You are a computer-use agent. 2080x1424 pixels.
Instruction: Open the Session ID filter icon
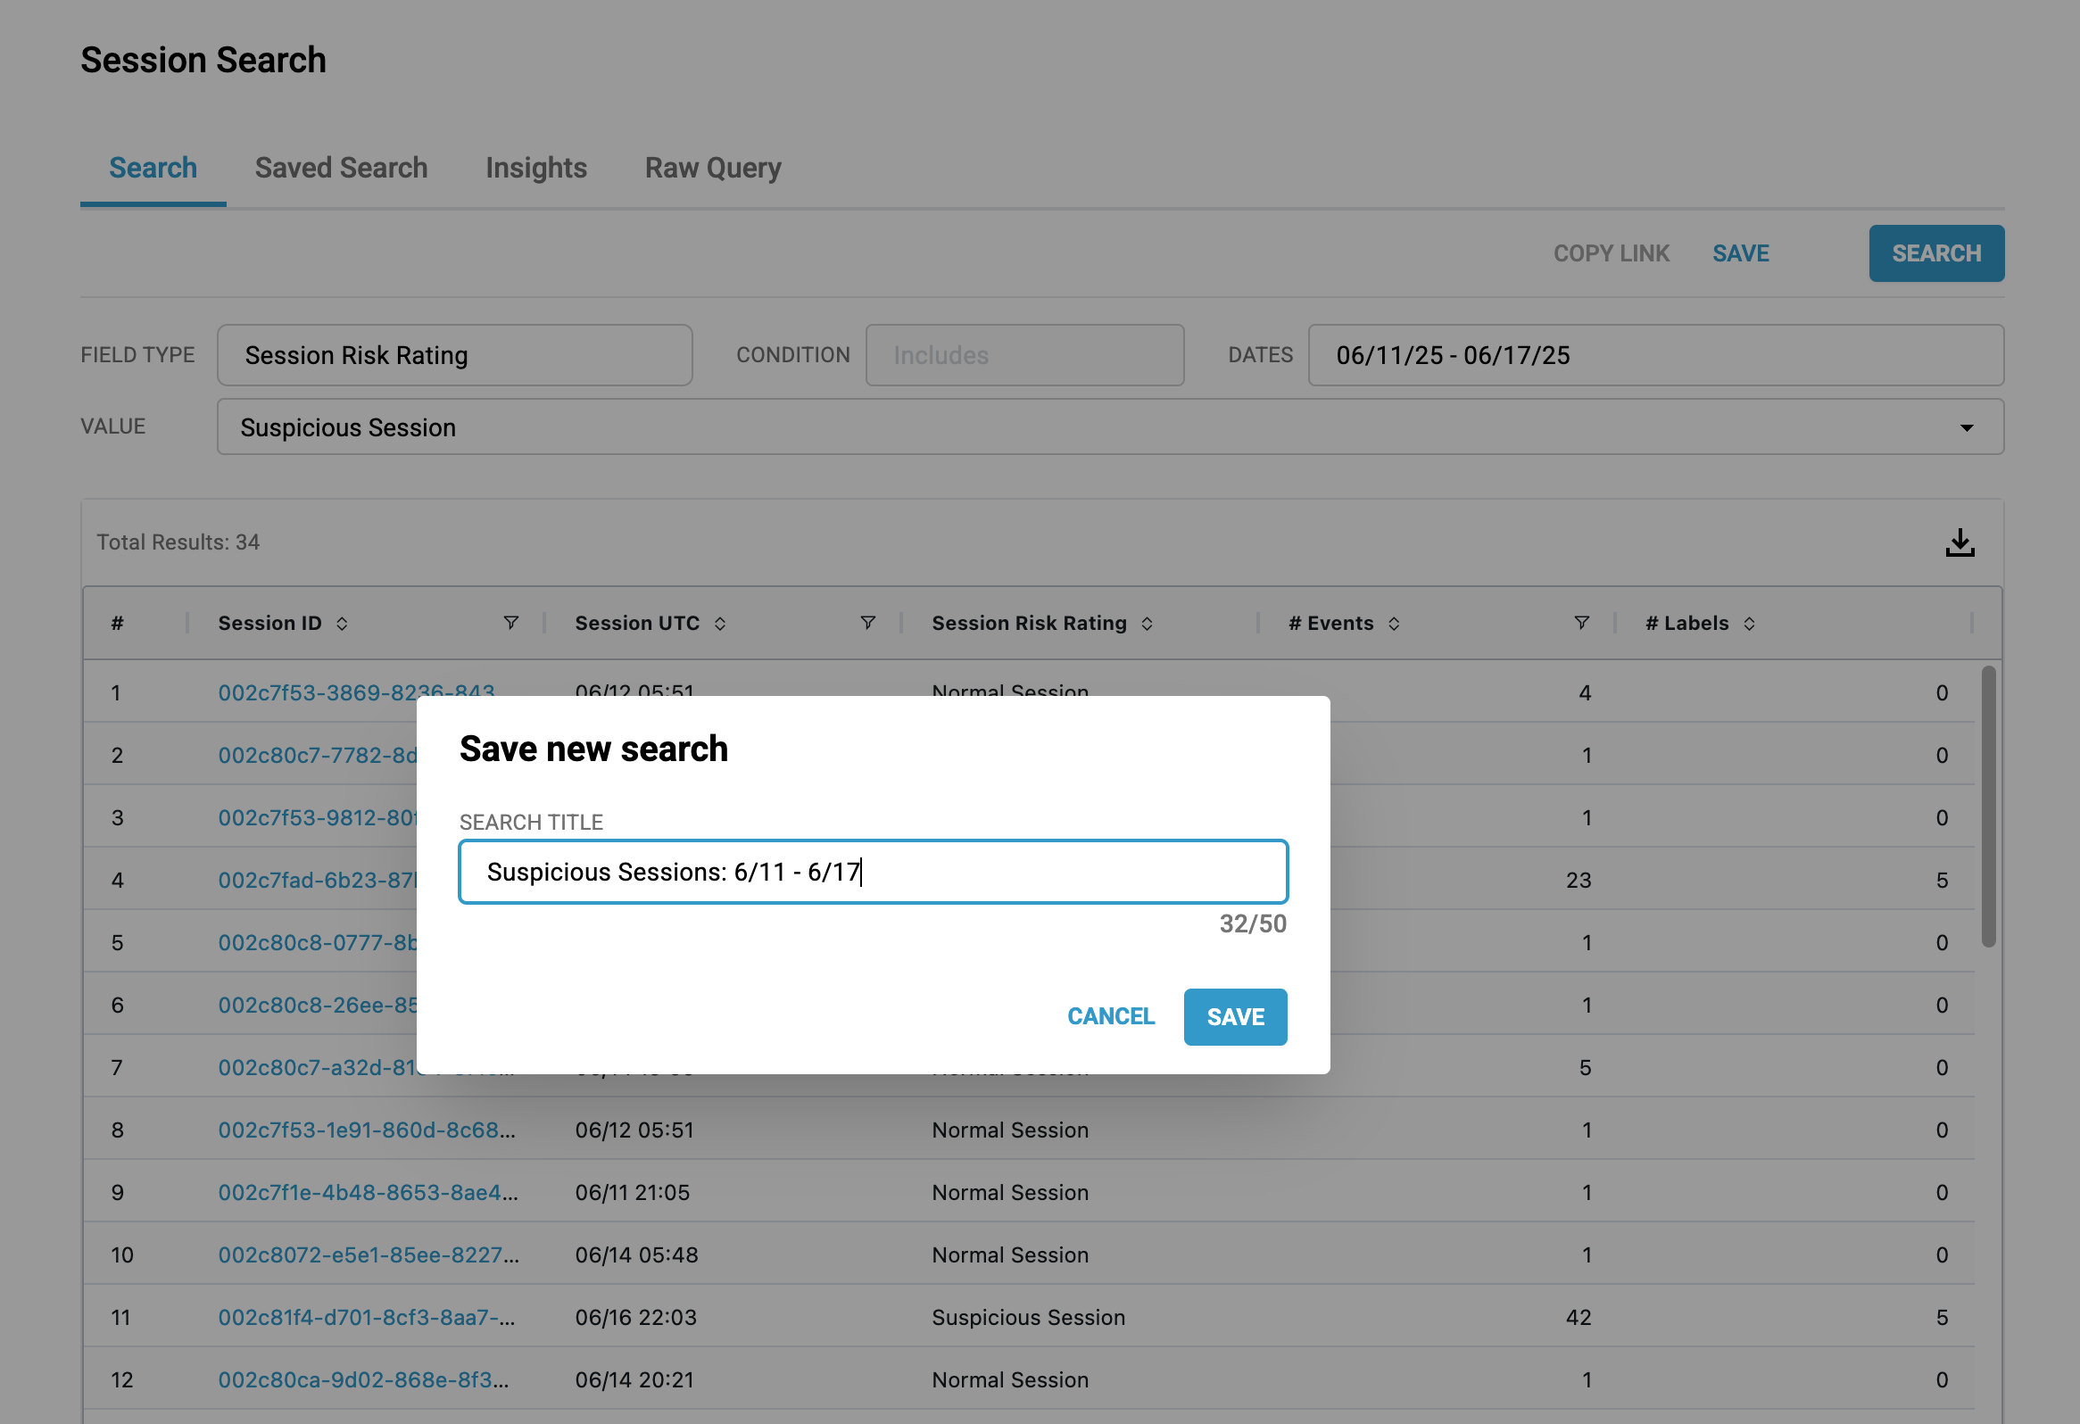(510, 623)
